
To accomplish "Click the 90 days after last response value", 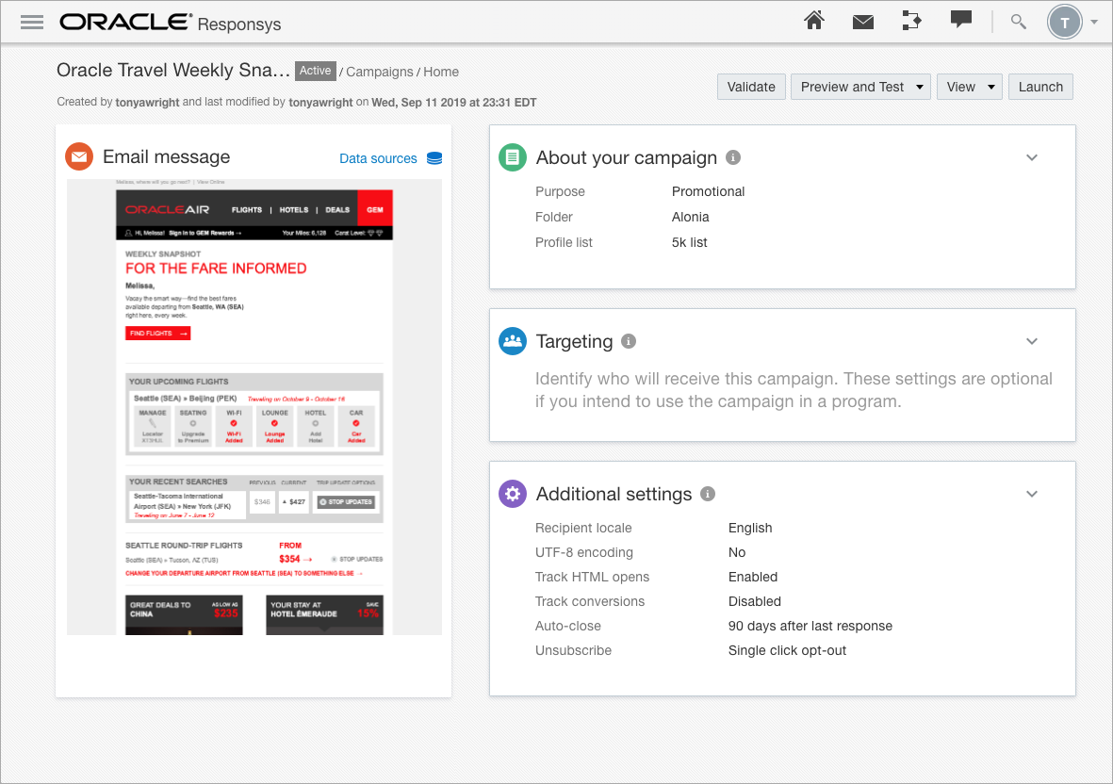I will click(810, 626).
